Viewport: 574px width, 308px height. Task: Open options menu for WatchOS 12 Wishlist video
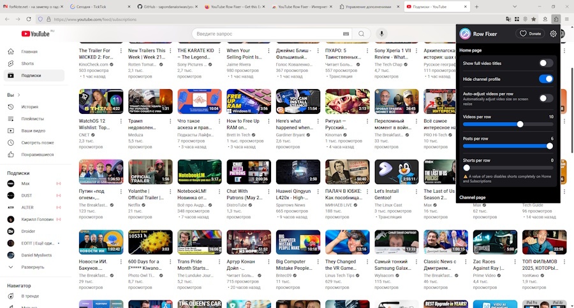point(121,121)
